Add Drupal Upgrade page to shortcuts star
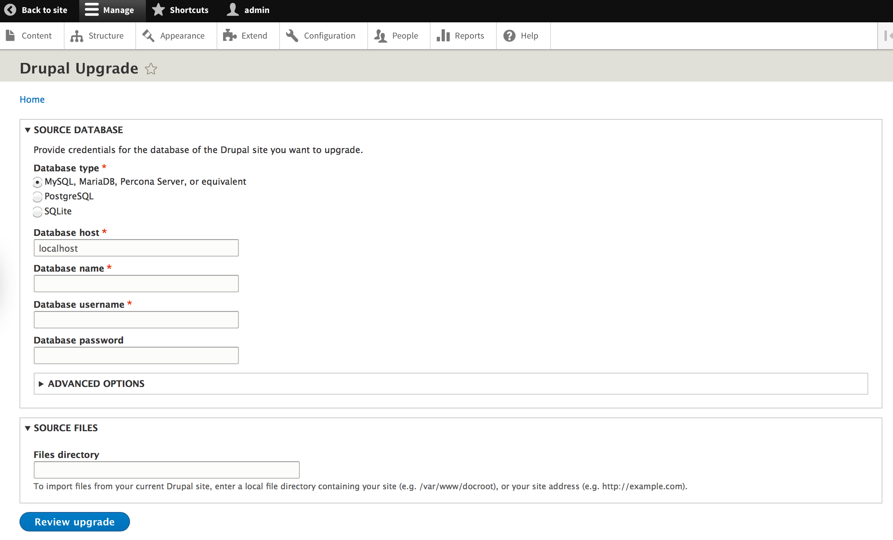Viewport: 893px width, 540px height. click(x=151, y=69)
